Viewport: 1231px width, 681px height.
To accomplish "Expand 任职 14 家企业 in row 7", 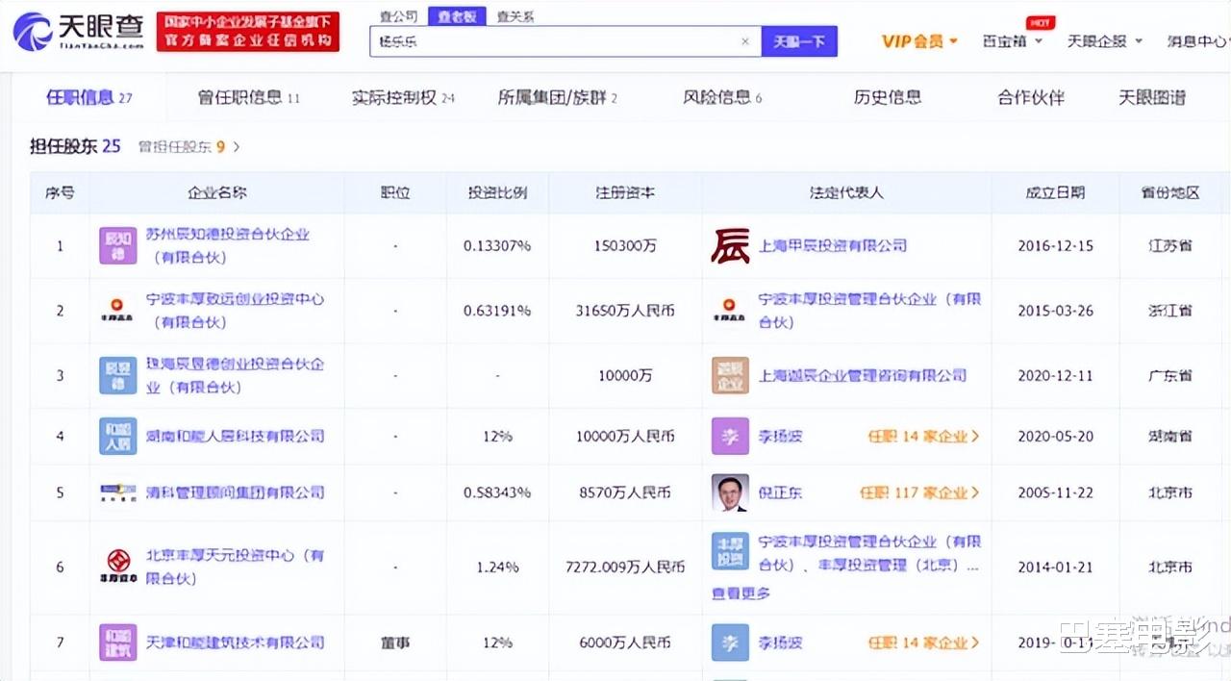I will (923, 642).
